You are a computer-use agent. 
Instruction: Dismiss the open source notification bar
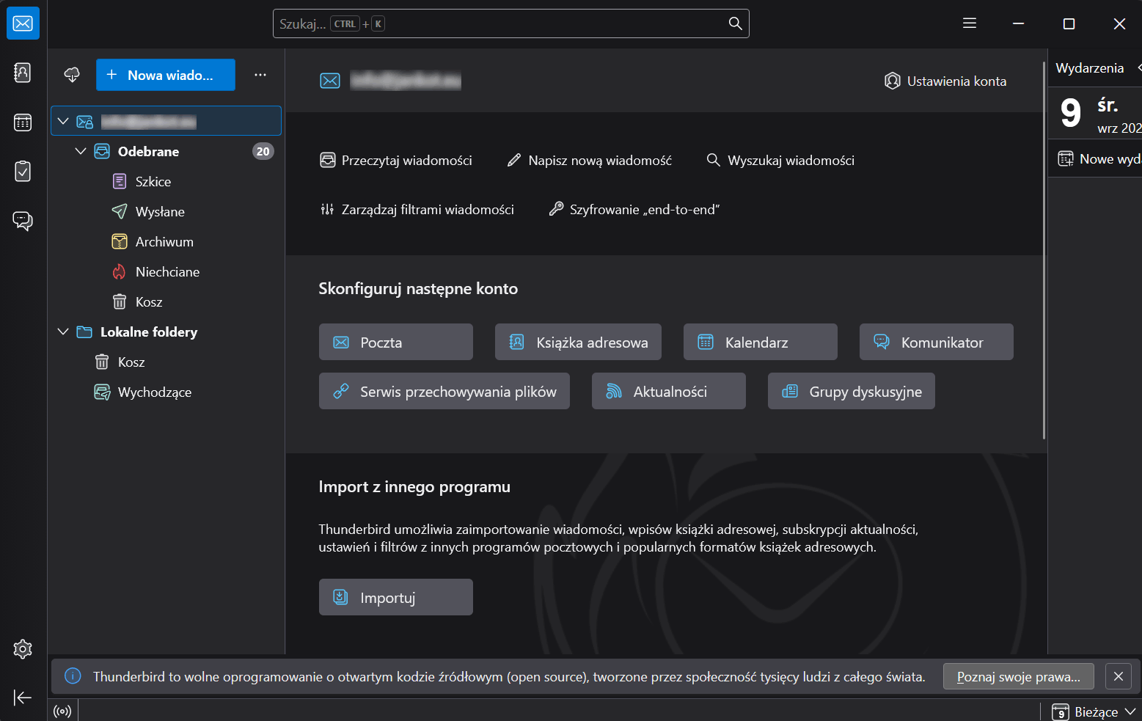tap(1119, 676)
